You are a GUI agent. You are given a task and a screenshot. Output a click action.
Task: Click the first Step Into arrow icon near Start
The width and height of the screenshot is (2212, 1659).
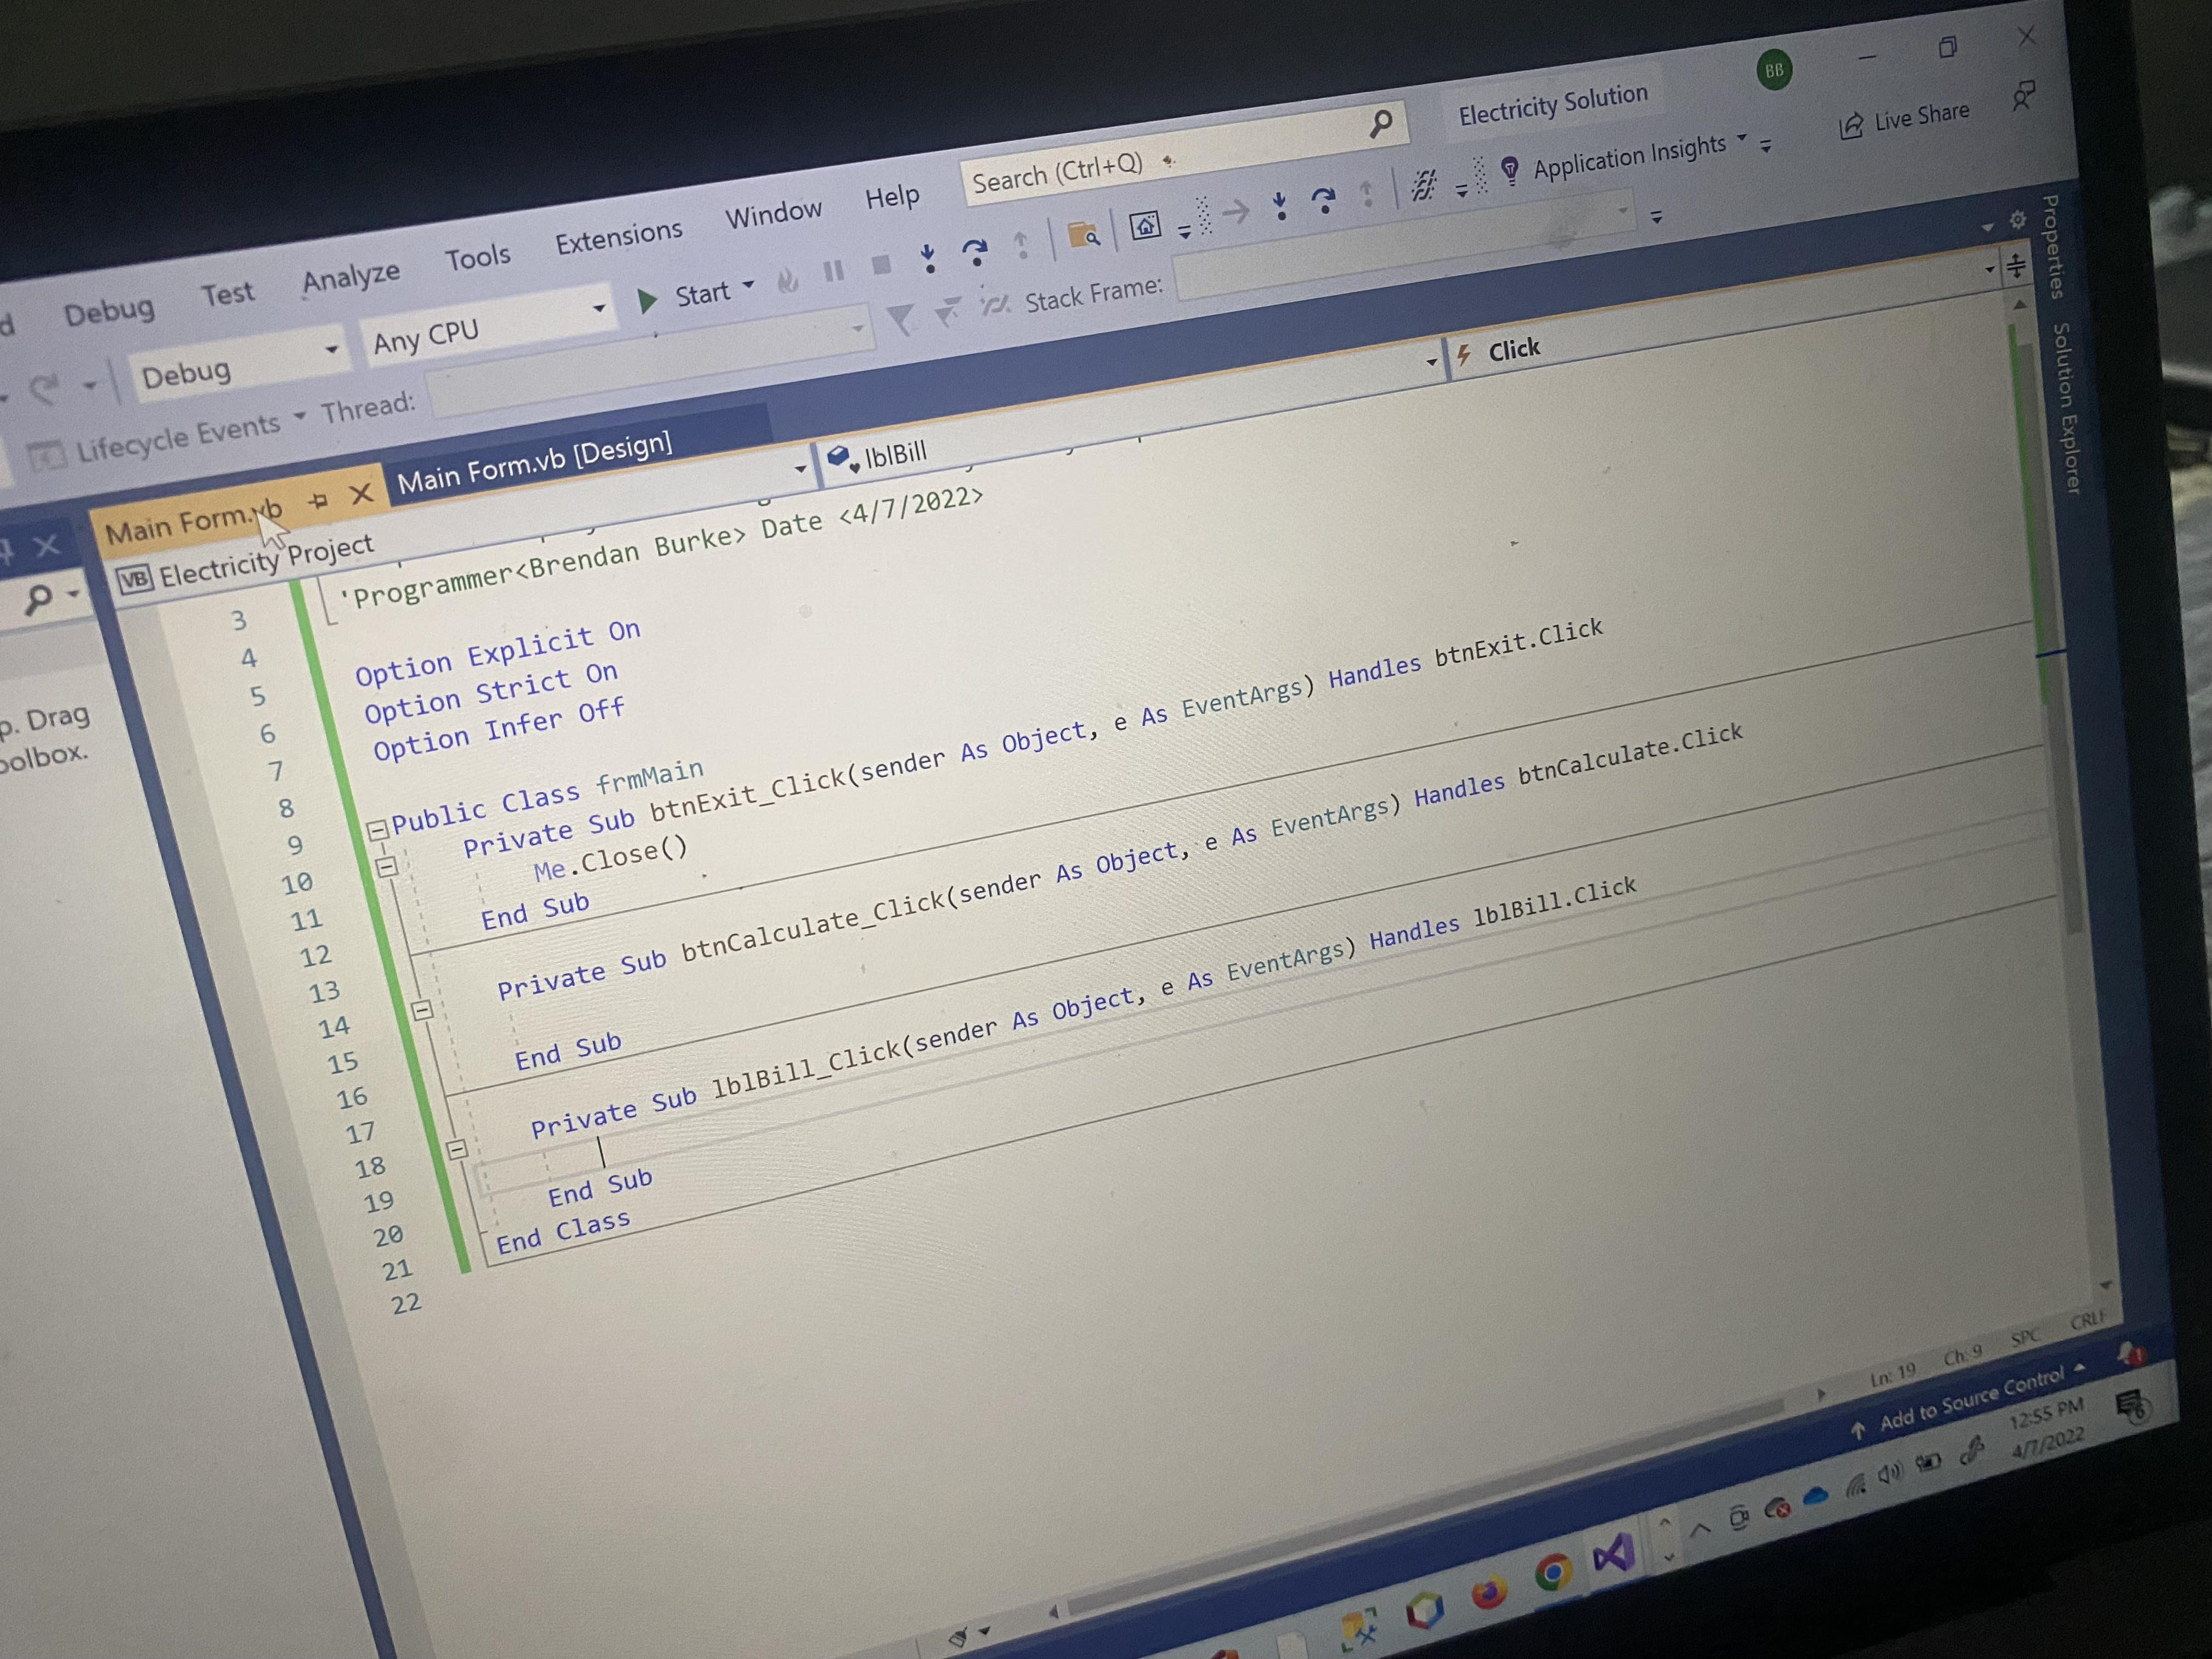929,258
